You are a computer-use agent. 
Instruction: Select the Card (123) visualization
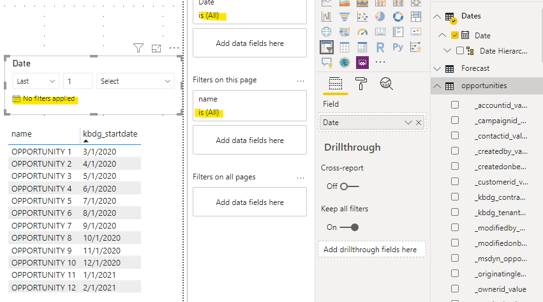380,32
